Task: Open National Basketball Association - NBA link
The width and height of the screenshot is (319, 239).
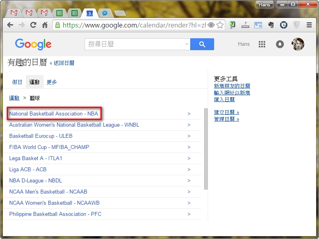Action: (x=53, y=114)
